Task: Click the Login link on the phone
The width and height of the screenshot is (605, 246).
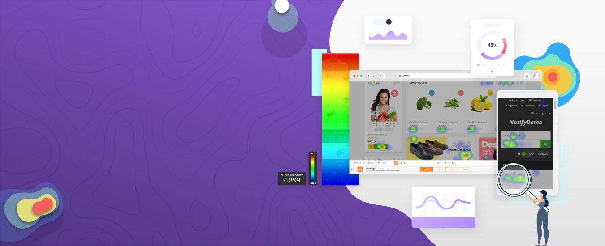Action: point(543,106)
